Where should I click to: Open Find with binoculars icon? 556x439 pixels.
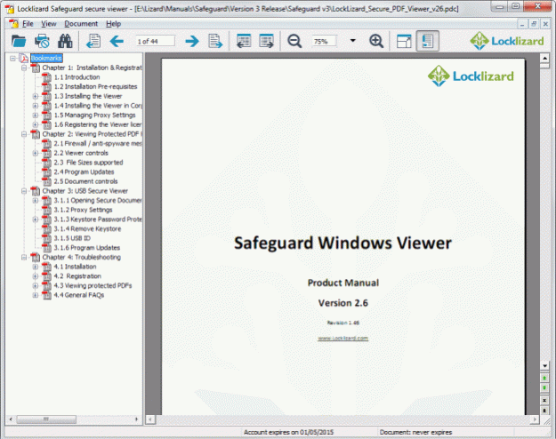pos(65,41)
